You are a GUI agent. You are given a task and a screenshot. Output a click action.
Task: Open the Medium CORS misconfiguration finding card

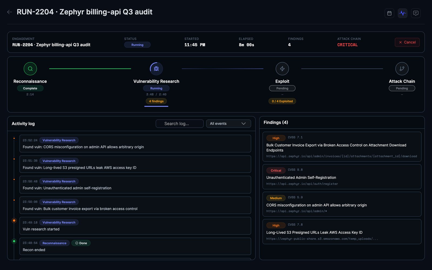[342, 204]
